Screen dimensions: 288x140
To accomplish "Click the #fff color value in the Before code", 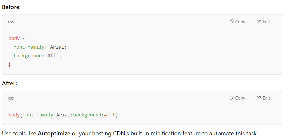I will click(x=53, y=56).
